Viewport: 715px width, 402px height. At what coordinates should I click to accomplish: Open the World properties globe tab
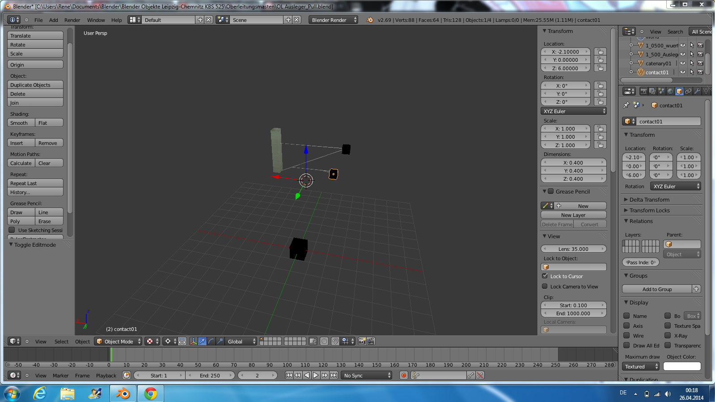[670, 91]
